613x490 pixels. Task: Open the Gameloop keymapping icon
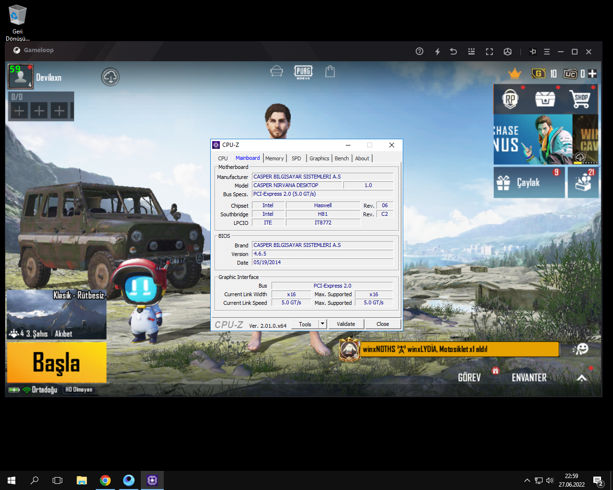coord(471,51)
